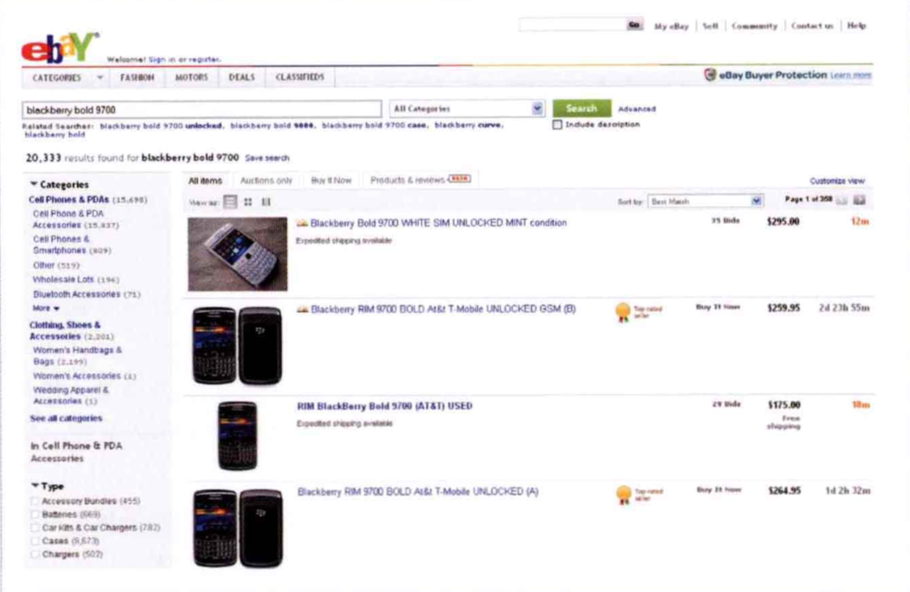Enable the Include description checkbox
Viewport: 910px width, 592px height.
click(557, 124)
